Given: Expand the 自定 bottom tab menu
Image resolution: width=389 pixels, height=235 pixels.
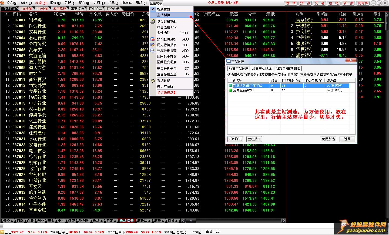Looking at the screenshot, I should tap(115, 221).
